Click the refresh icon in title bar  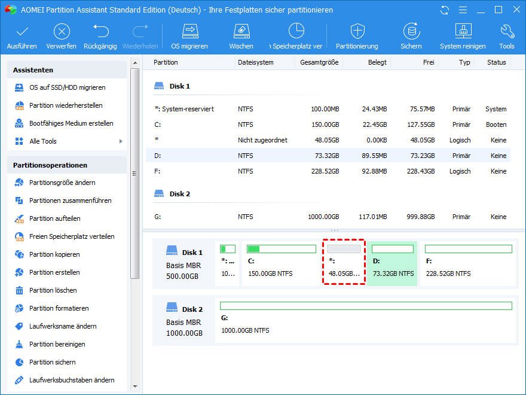click(444, 10)
